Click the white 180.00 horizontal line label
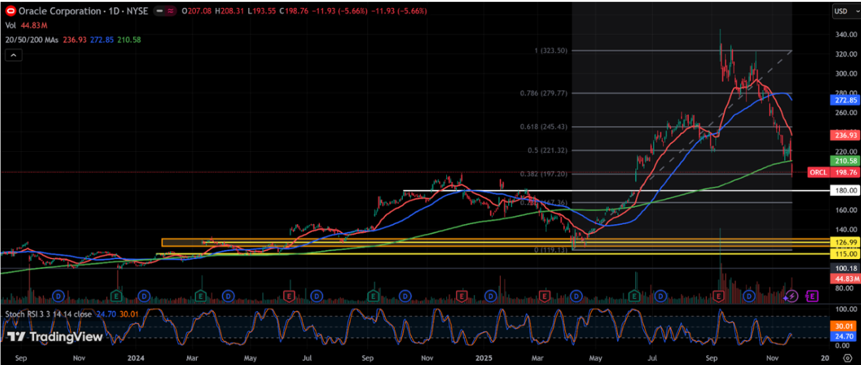 845,191
